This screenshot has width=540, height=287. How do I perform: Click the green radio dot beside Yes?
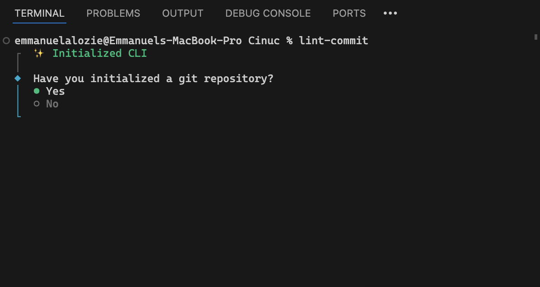37,91
